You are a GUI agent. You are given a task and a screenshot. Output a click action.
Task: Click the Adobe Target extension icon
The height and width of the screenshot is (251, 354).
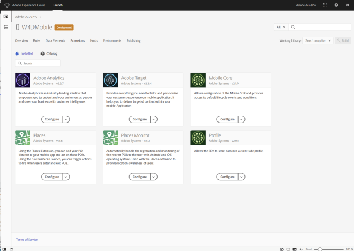[x=111, y=80]
